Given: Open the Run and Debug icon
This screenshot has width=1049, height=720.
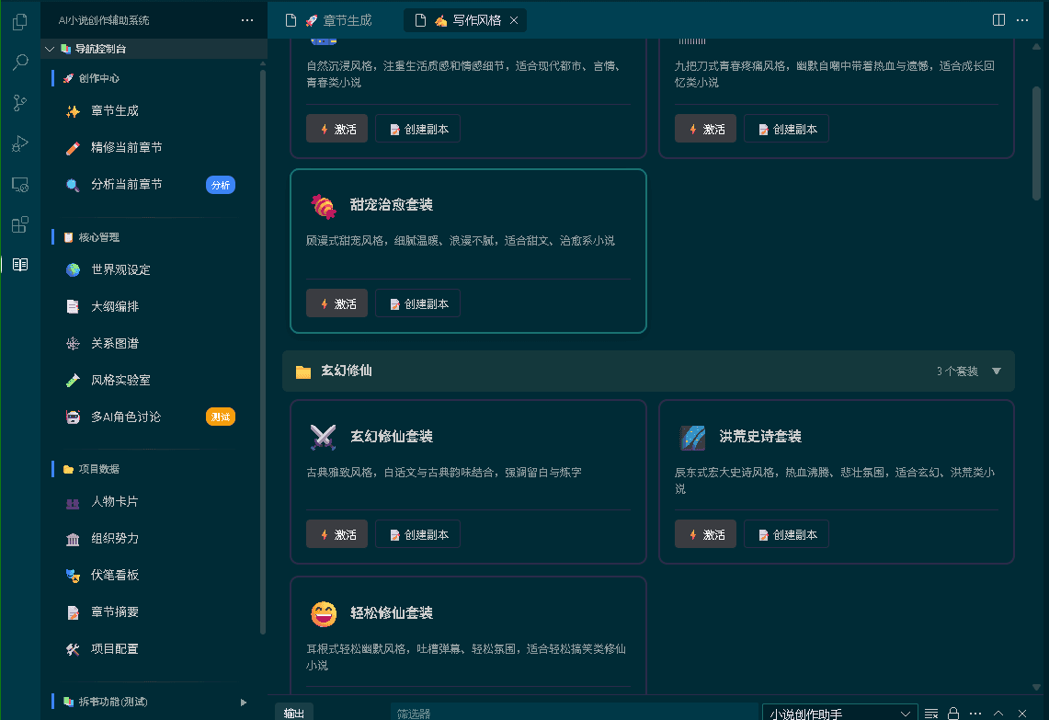Looking at the screenshot, I should coord(20,143).
